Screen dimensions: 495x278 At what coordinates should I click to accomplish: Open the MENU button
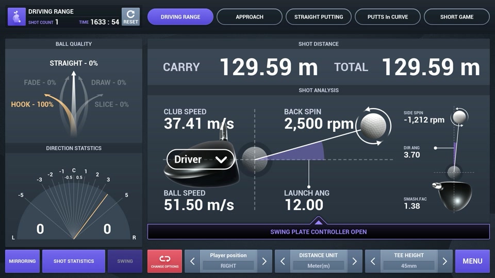(x=472, y=261)
